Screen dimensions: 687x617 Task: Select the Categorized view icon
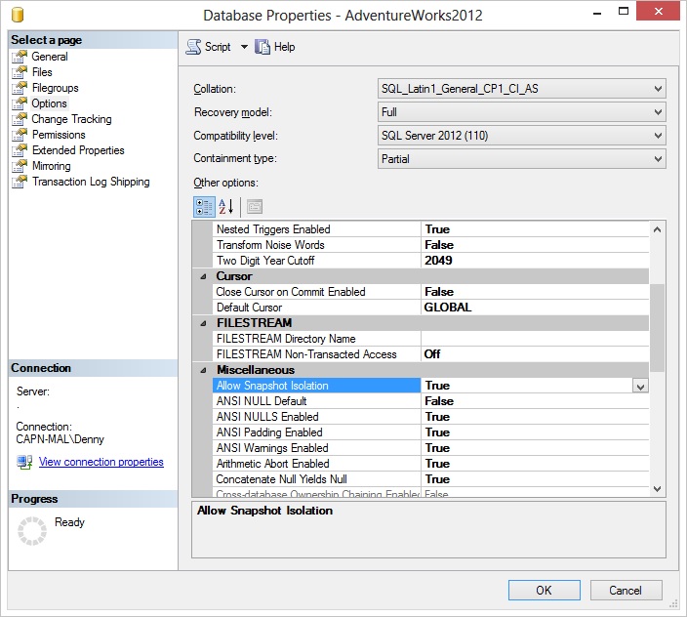pyautogui.click(x=204, y=207)
